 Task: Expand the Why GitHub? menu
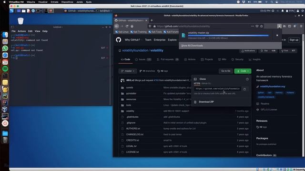pos(133,40)
